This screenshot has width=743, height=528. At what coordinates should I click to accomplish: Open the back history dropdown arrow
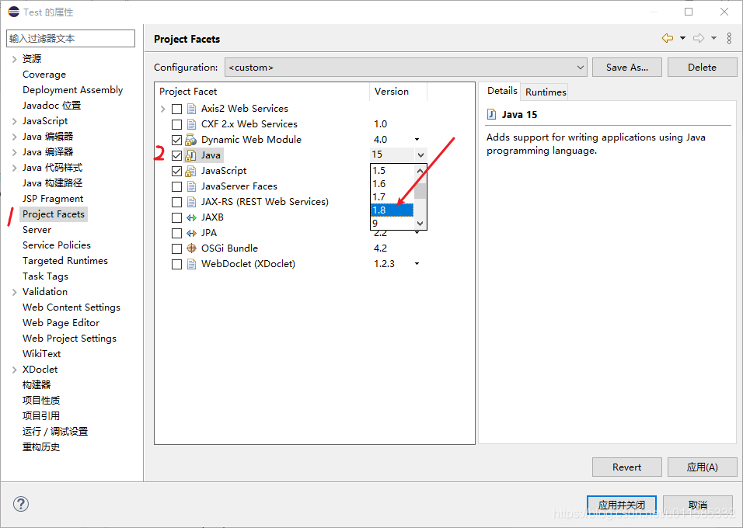point(682,38)
